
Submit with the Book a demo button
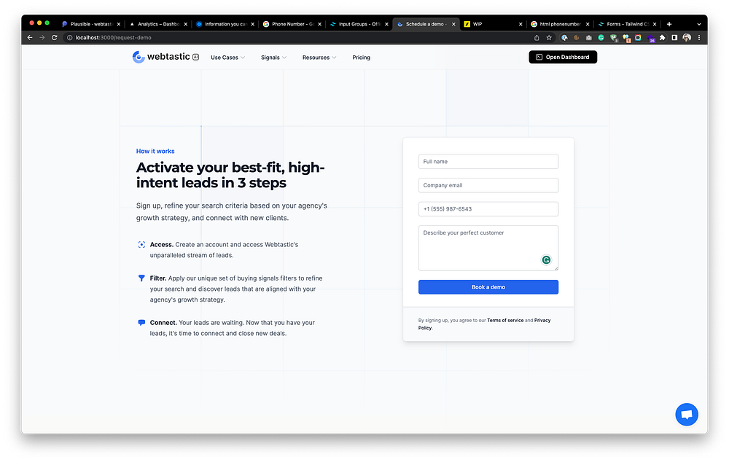coord(488,287)
